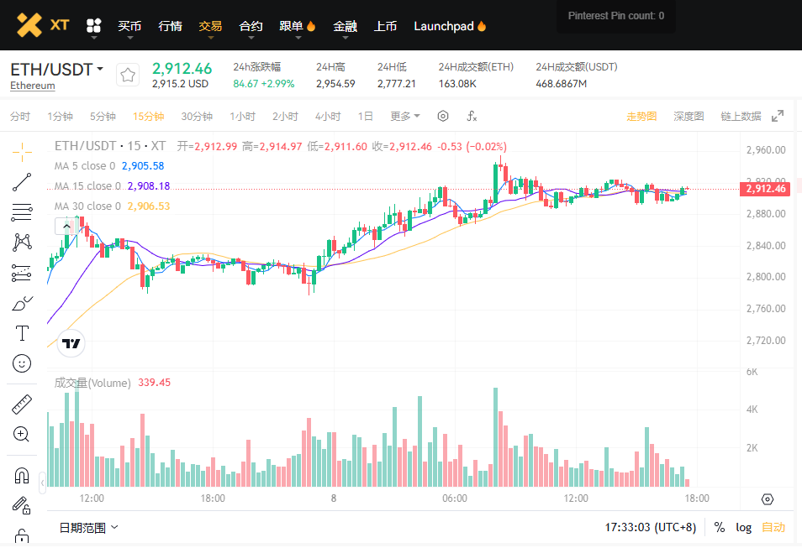
Task: Toggle stay in drawing mode pencil-lock
Action: (x=22, y=505)
